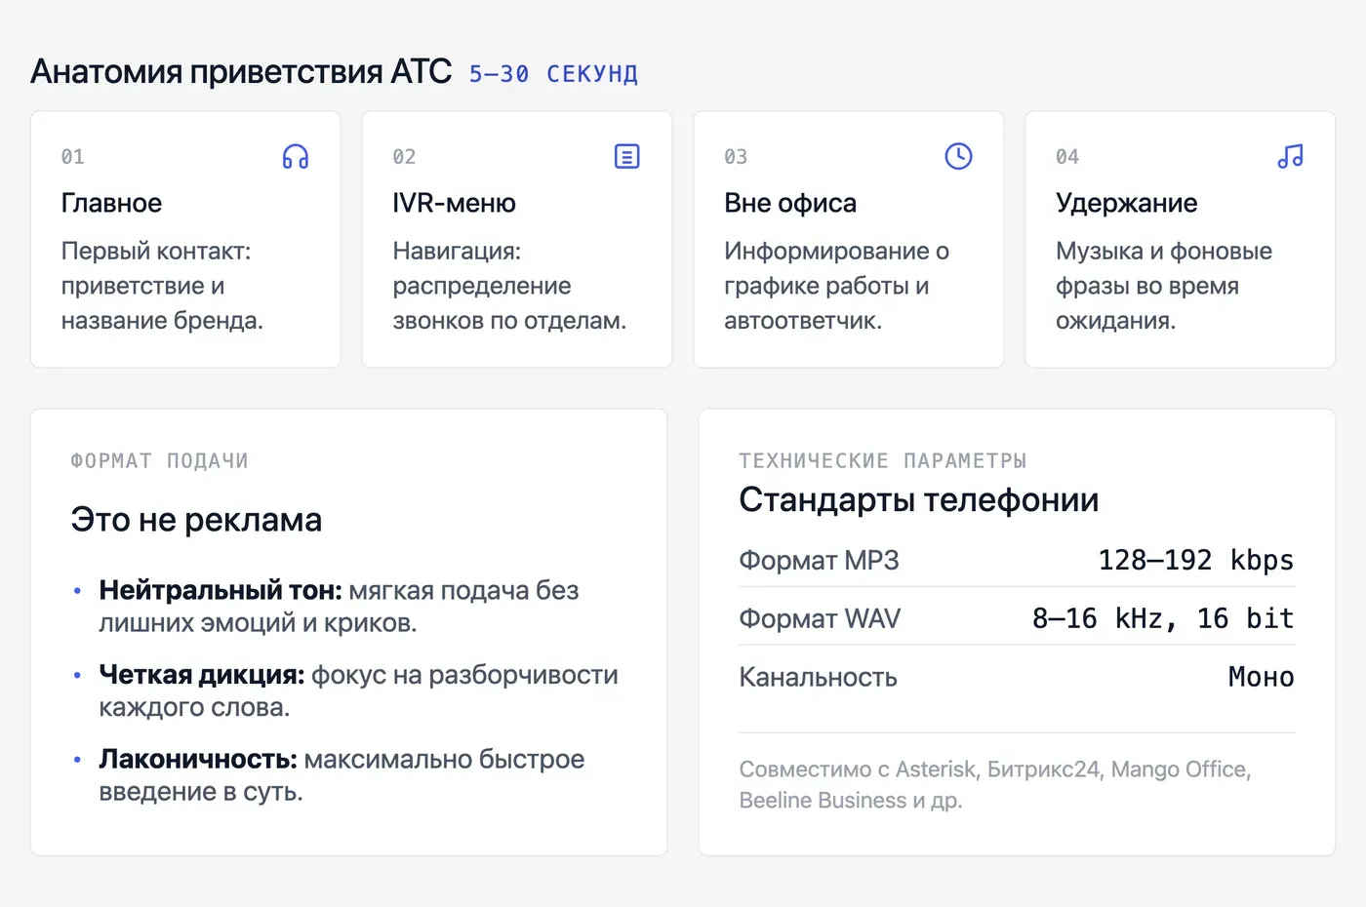
Task: Click the description starting with Первый контакт
Action: coord(162,286)
